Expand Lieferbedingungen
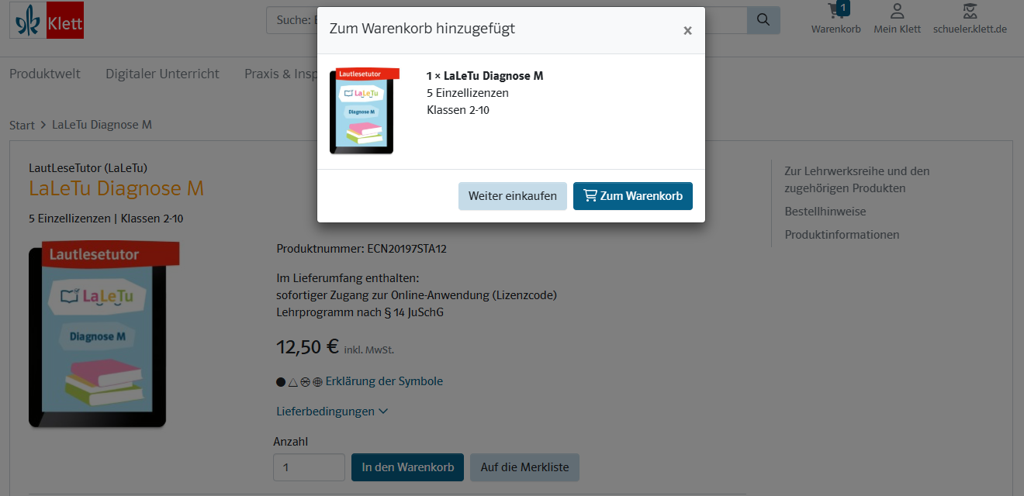 pos(332,412)
